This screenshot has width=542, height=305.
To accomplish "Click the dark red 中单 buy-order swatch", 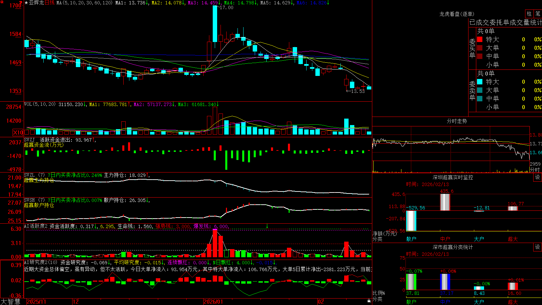I will point(480,56).
